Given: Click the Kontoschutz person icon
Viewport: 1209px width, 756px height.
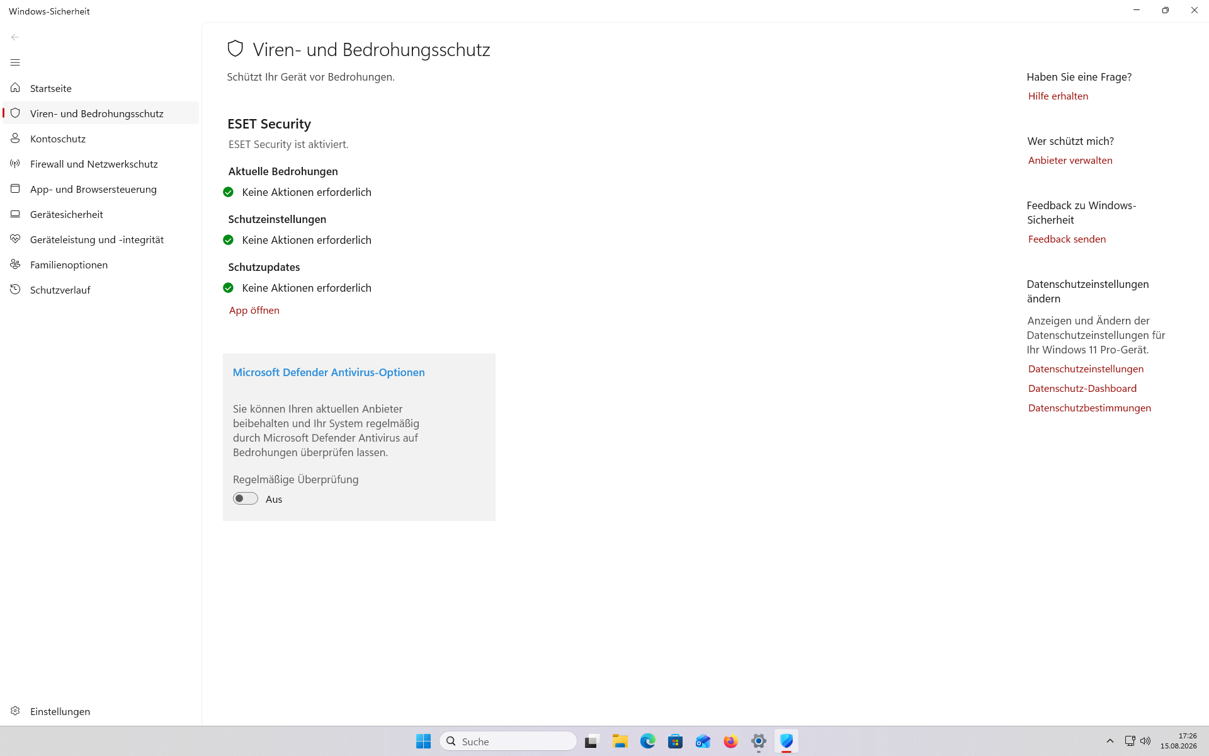Looking at the screenshot, I should point(15,138).
